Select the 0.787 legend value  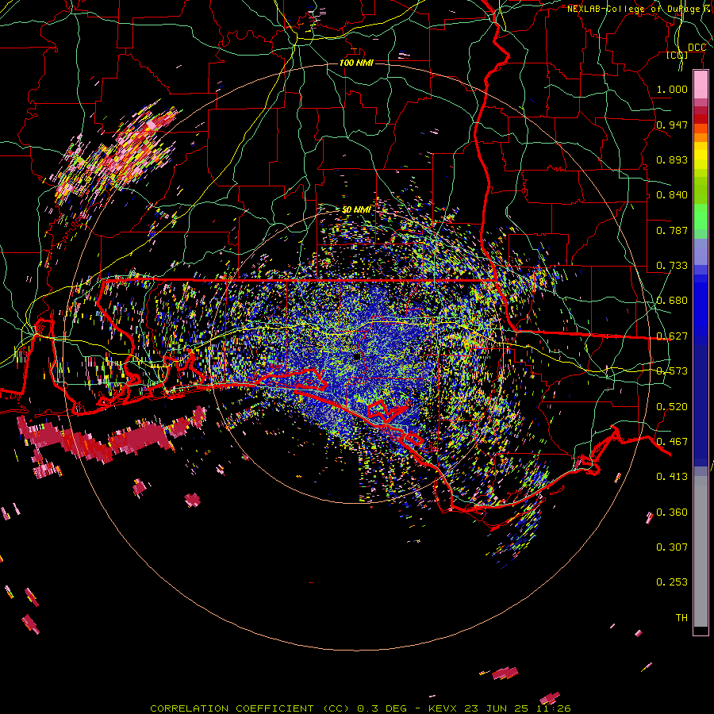(x=672, y=230)
